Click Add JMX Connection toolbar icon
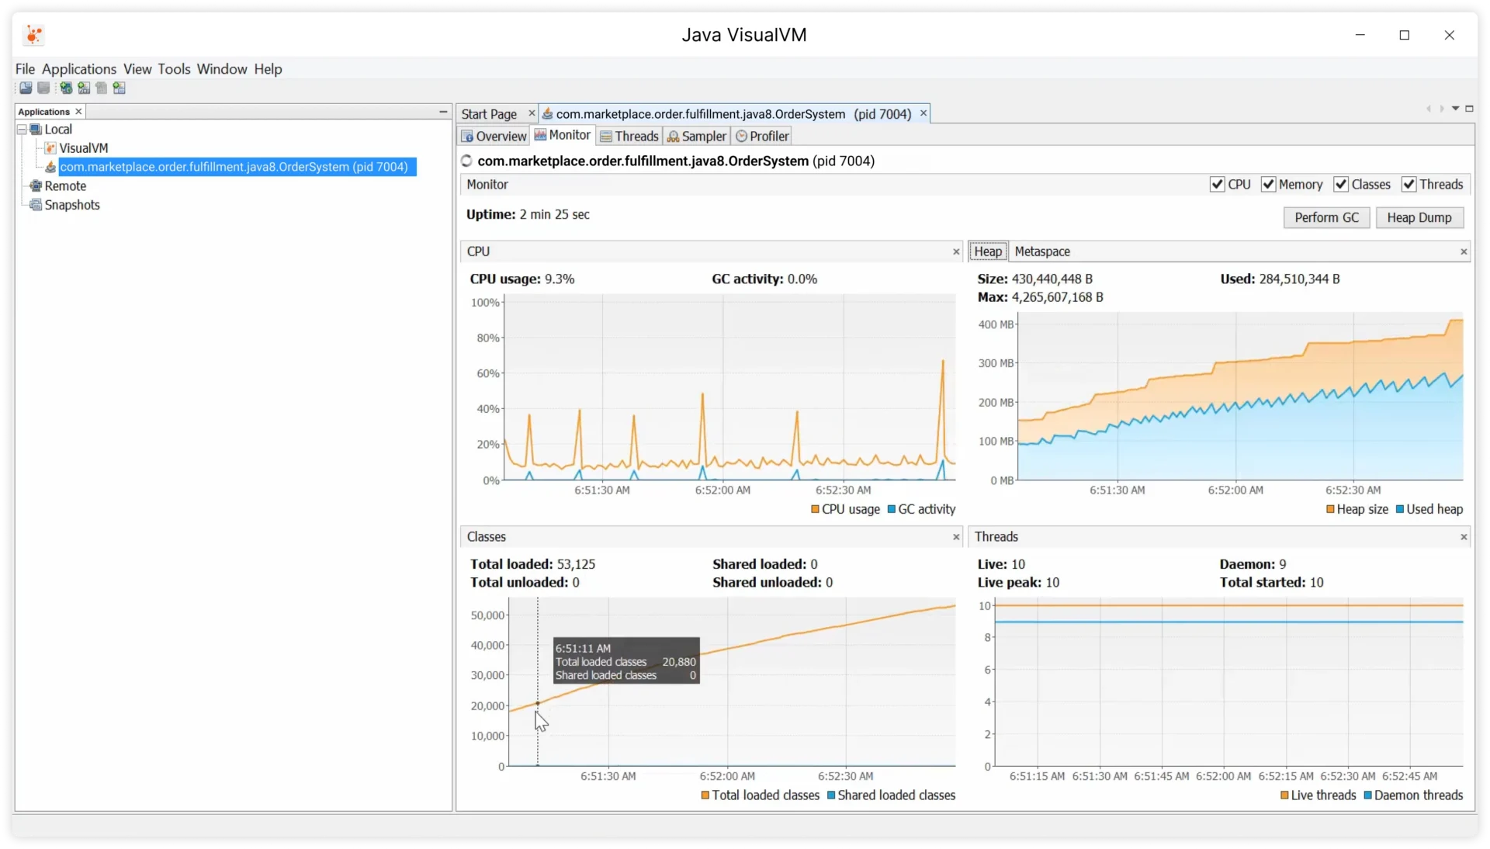 [x=84, y=88]
